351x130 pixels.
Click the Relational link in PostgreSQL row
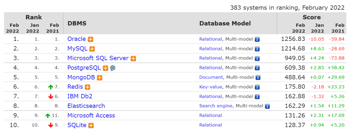tap(211, 68)
